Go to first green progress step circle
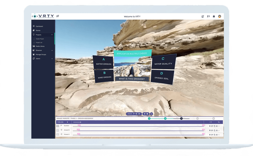The height and width of the screenshot is (156, 253). [x=149, y=119]
